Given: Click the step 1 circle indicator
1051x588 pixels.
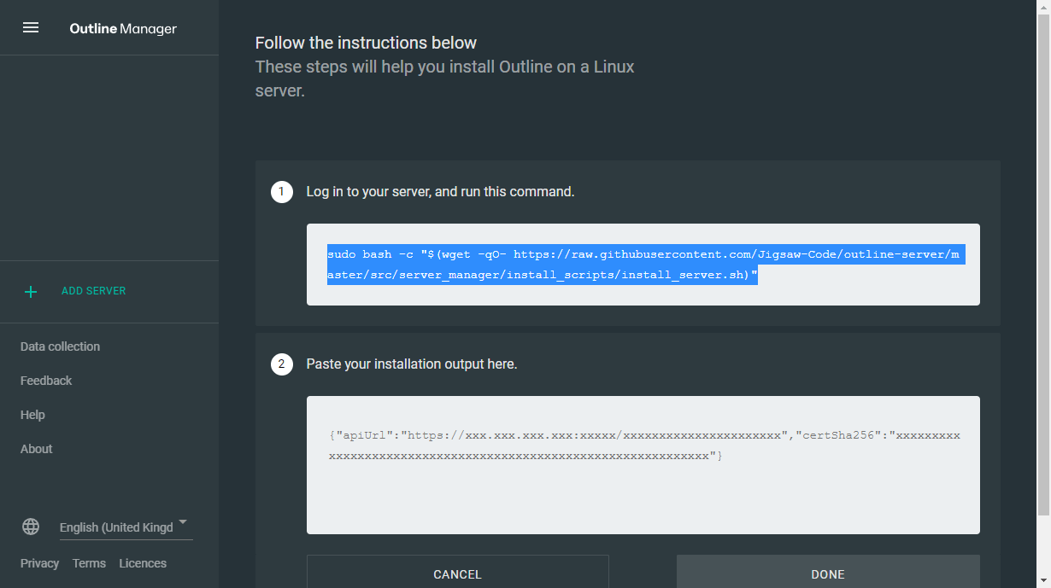Looking at the screenshot, I should pyautogui.click(x=281, y=191).
